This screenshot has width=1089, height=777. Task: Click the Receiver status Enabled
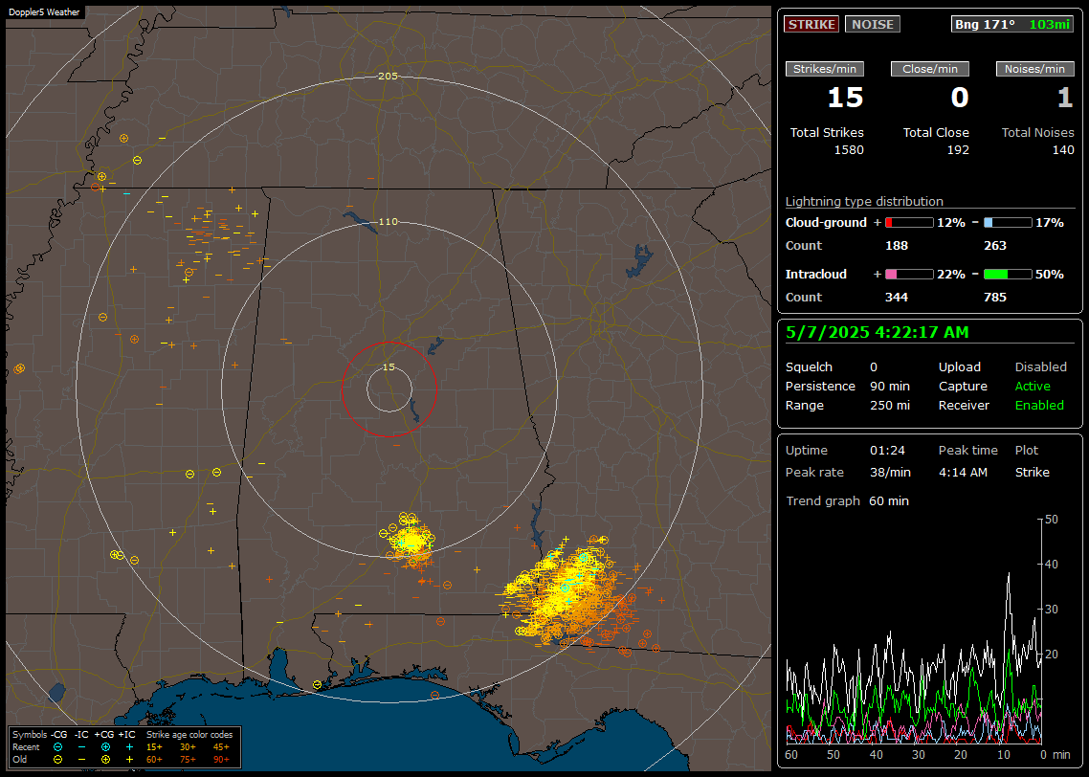[x=1039, y=406]
